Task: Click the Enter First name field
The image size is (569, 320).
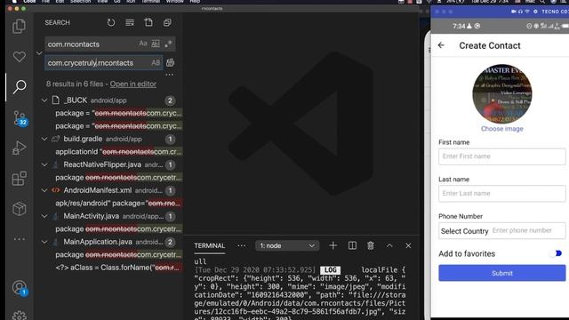Action: pyautogui.click(x=501, y=156)
